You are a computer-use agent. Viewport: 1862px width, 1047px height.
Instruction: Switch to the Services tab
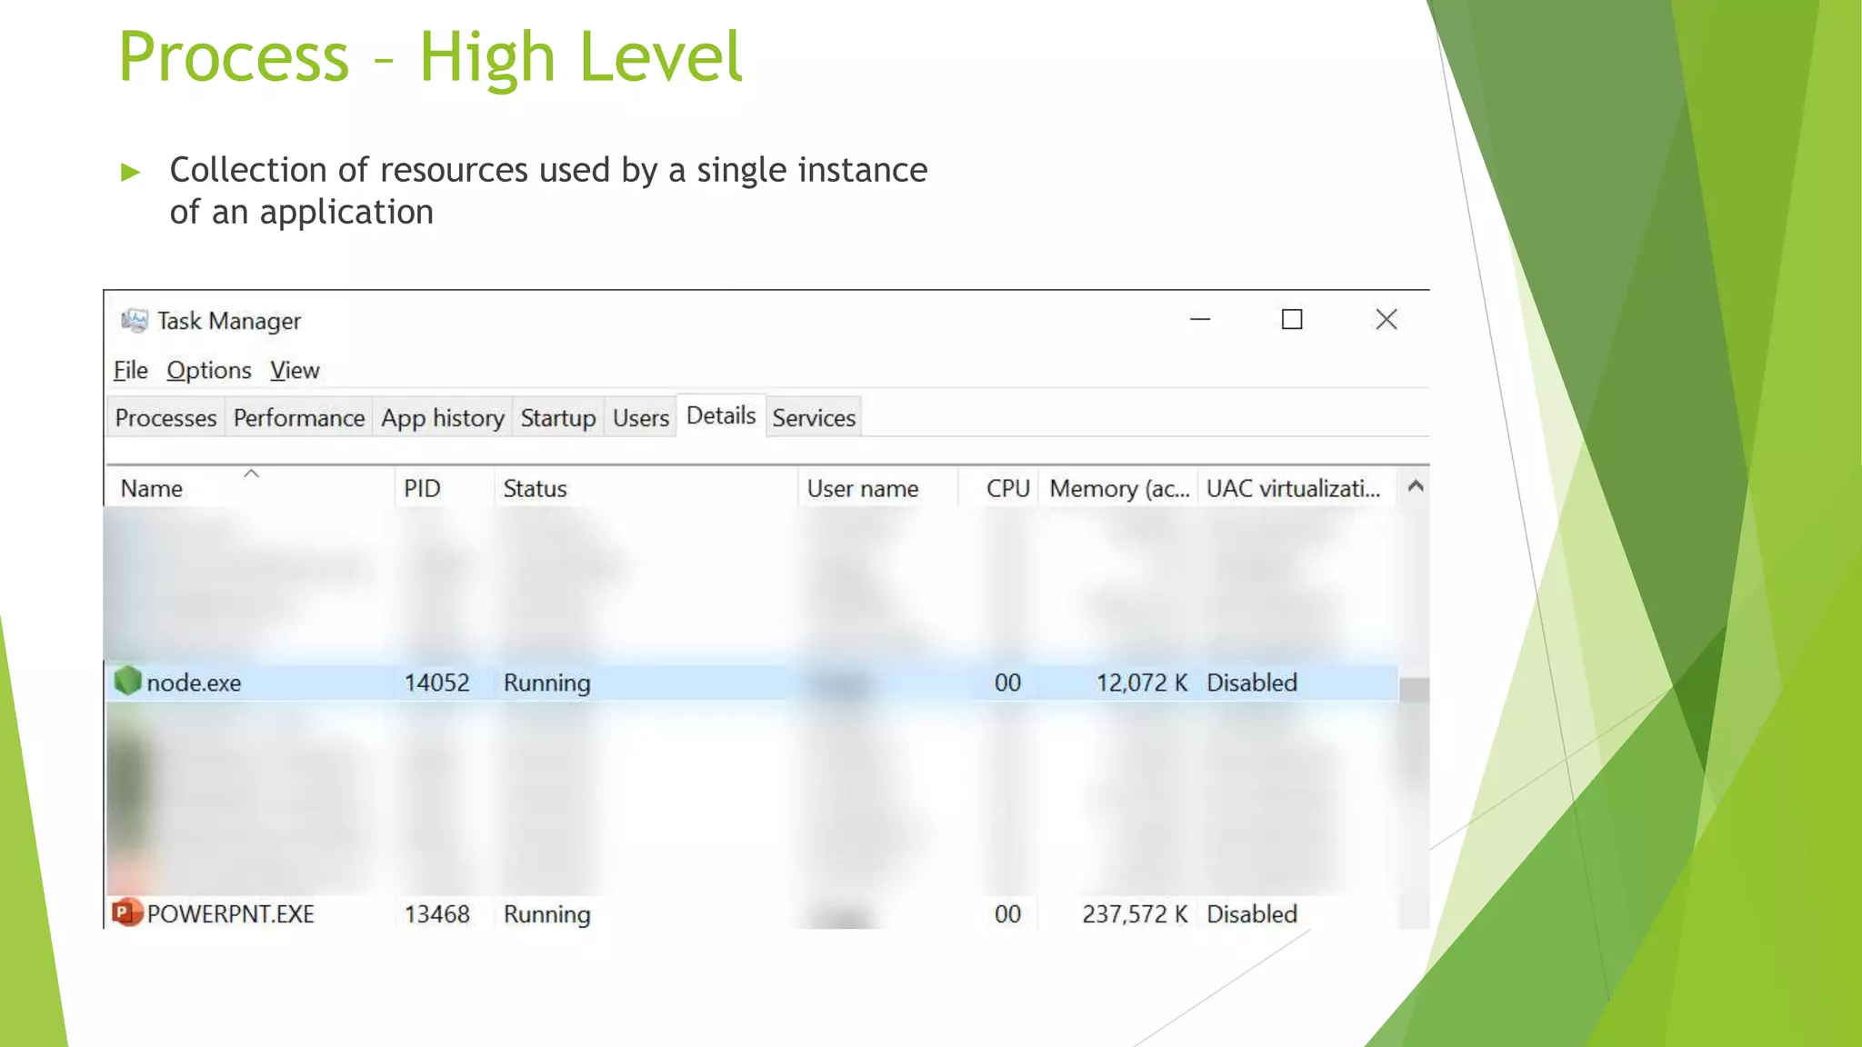click(814, 417)
